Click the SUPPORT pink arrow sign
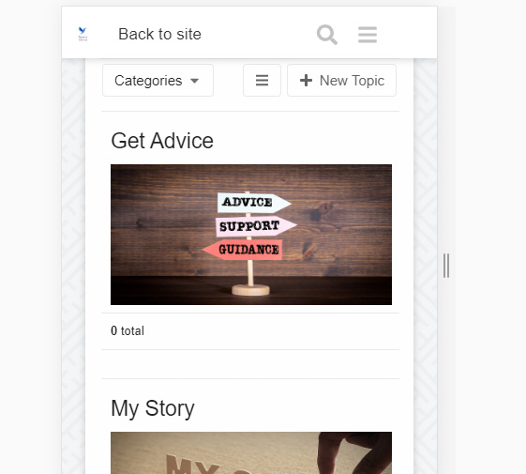This screenshot has width=526, height=474. tap(256, 226)
